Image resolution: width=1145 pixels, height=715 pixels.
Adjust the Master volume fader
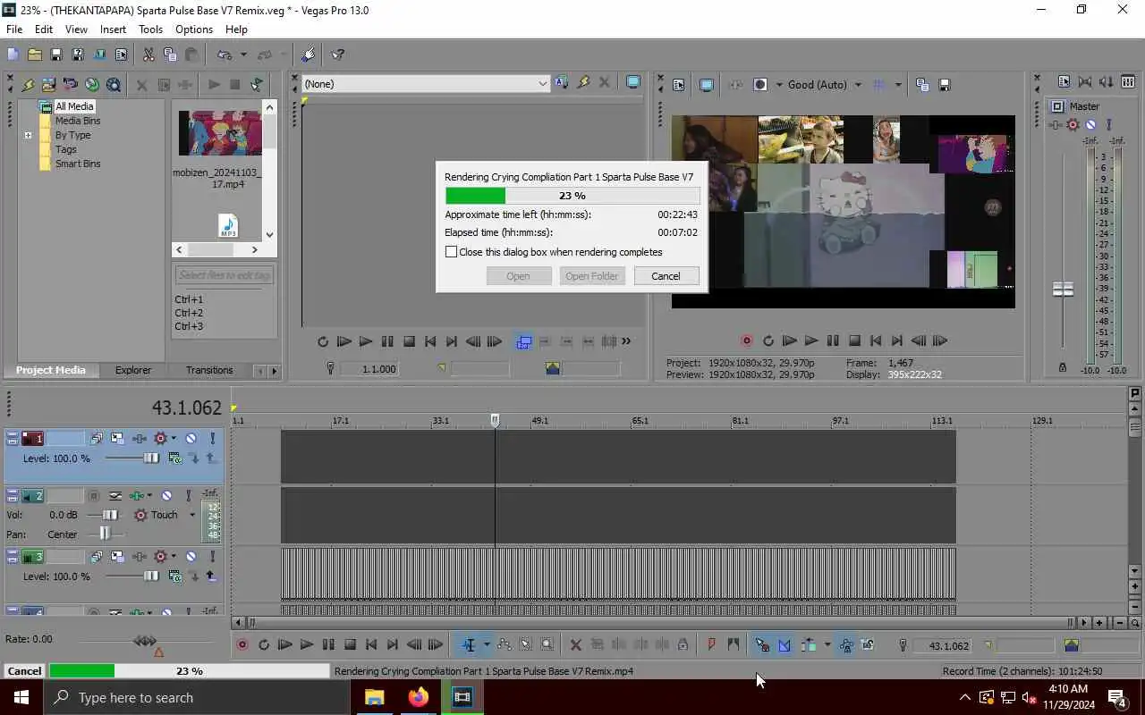click(1063, 290)
